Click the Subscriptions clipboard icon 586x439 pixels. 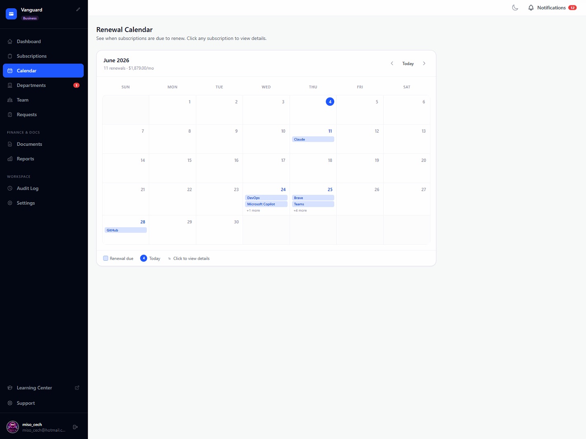10,56
